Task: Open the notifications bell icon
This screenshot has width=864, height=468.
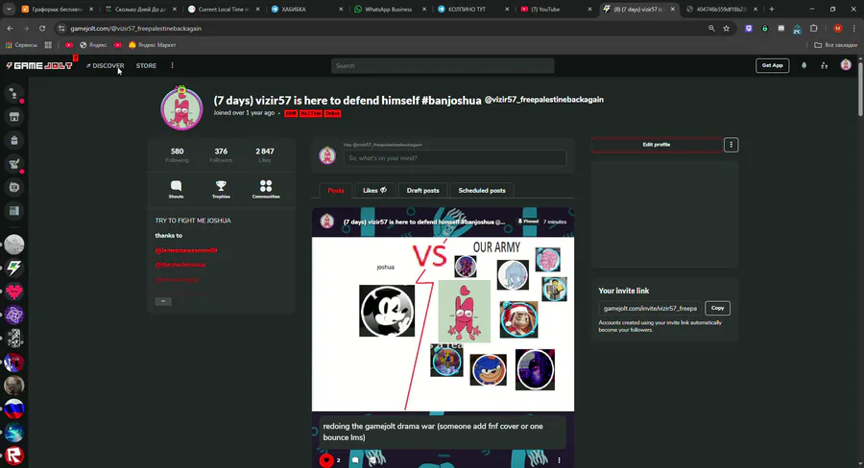Action: 804,65
